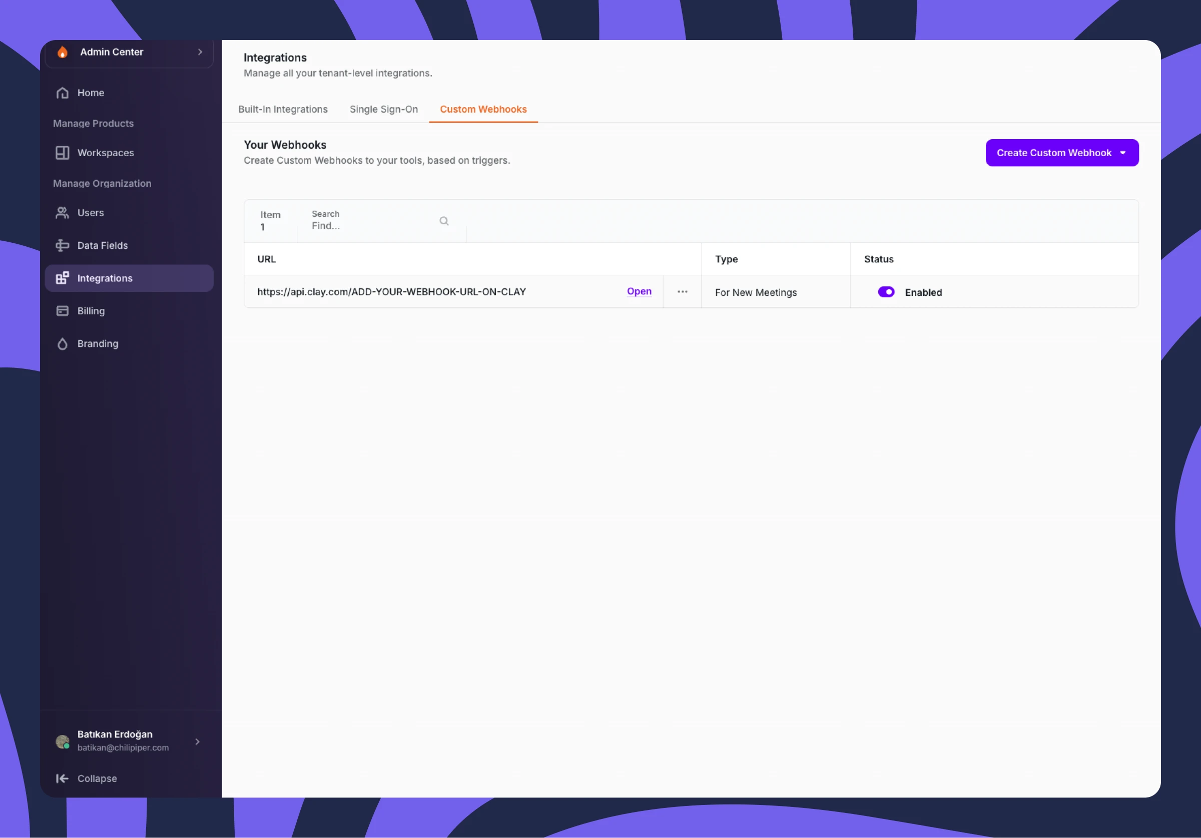Click the batikan@chilipiper.com email text

123,747
